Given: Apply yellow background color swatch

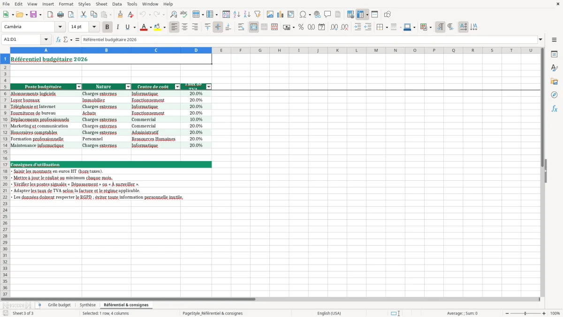Looking at the screenshot, I should tap(158, 27).
